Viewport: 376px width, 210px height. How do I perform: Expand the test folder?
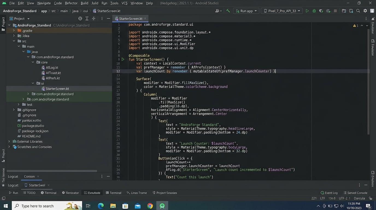19,104
